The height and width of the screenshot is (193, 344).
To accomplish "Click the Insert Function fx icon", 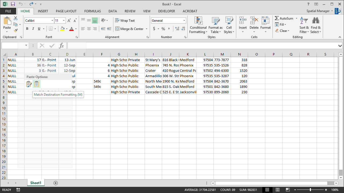I will coord(62,46).
